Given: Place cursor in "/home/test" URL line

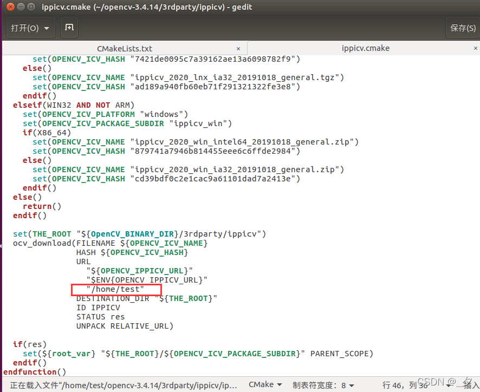Looking at the screenshot, I should pyautogui.click(x=115, y=289).
